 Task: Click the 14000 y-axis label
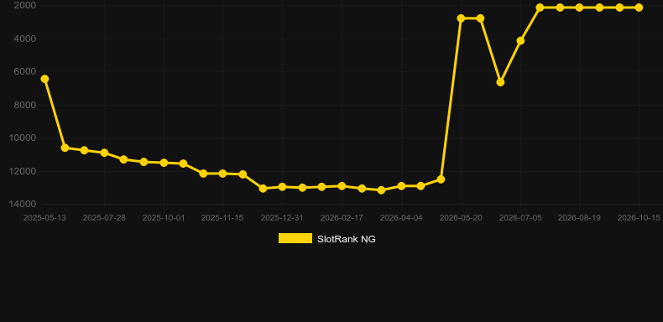[x=23, y=204]
